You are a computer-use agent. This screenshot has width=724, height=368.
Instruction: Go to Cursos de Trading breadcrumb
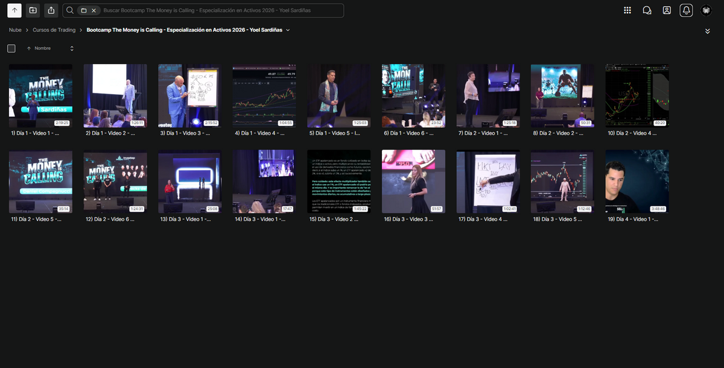click(54, 30)
